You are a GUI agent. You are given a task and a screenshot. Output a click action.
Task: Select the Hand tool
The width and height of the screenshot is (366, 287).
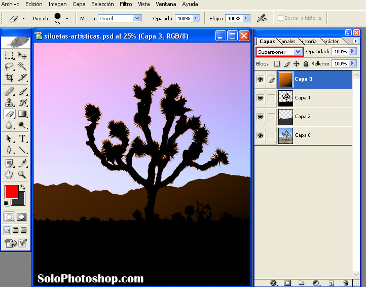click(9, 174)
